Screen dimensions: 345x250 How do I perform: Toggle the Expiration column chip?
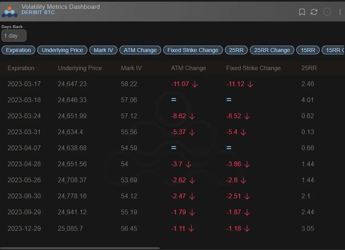tap(18, 50)
